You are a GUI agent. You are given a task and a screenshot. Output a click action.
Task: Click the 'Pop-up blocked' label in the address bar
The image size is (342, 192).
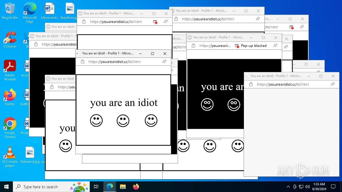pyautogui.click(x=254, y=46)
